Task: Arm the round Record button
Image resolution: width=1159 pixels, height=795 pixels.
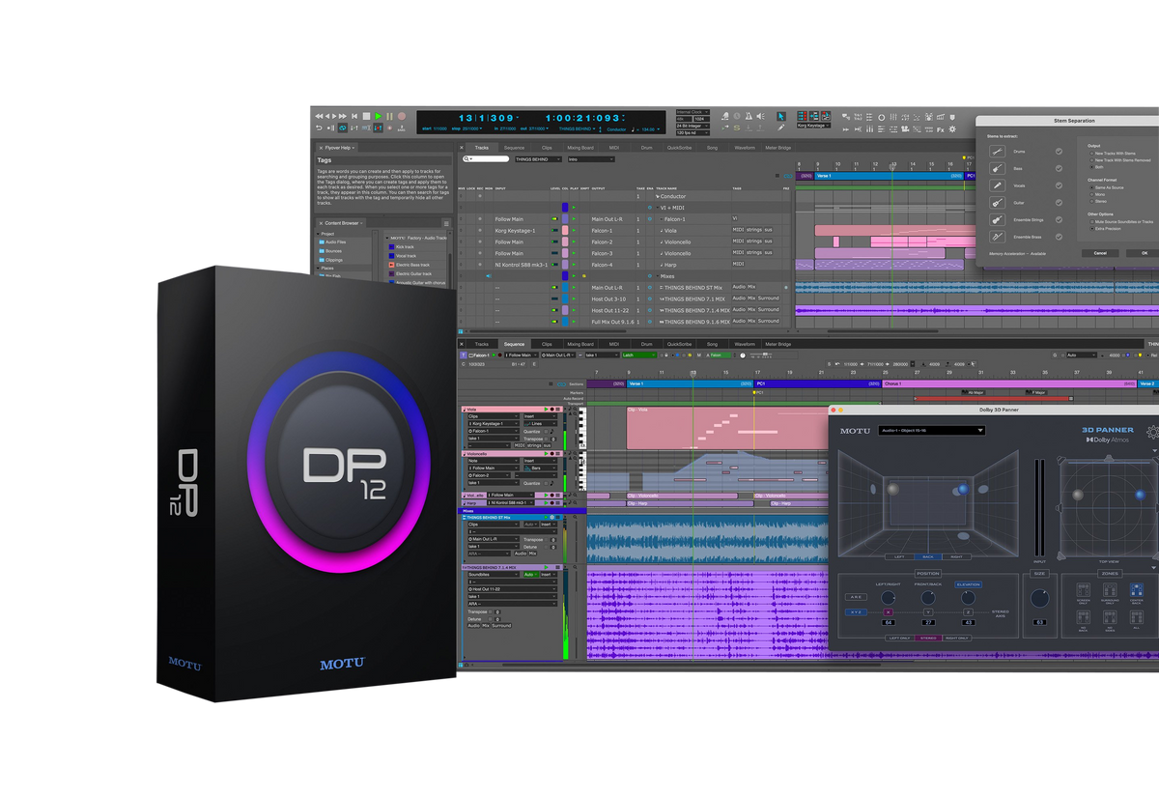Action: coord(402,116)
